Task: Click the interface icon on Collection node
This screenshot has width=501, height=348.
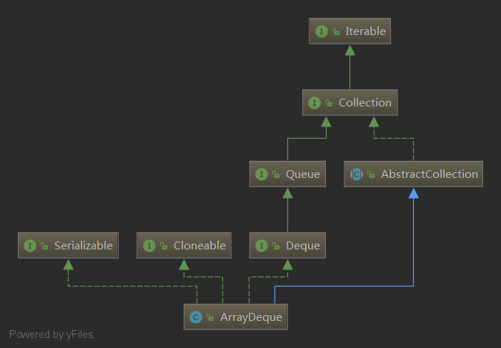Action: tap(315, 103)
